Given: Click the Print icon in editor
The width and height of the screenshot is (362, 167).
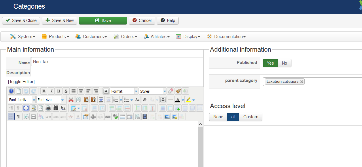Looking at the screenshot, I should [48, 108].
